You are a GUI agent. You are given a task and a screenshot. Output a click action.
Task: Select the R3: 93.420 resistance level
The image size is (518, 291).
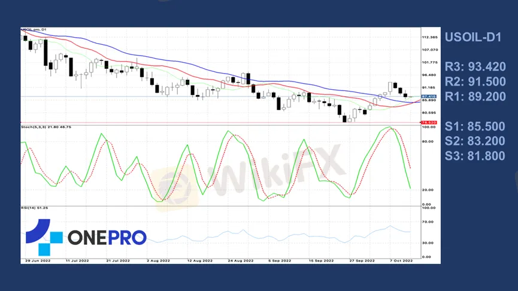coord(475,66)
